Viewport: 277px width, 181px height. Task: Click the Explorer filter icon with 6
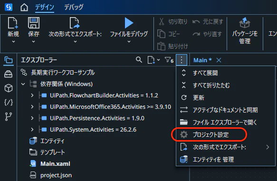(x=169, y=60)
